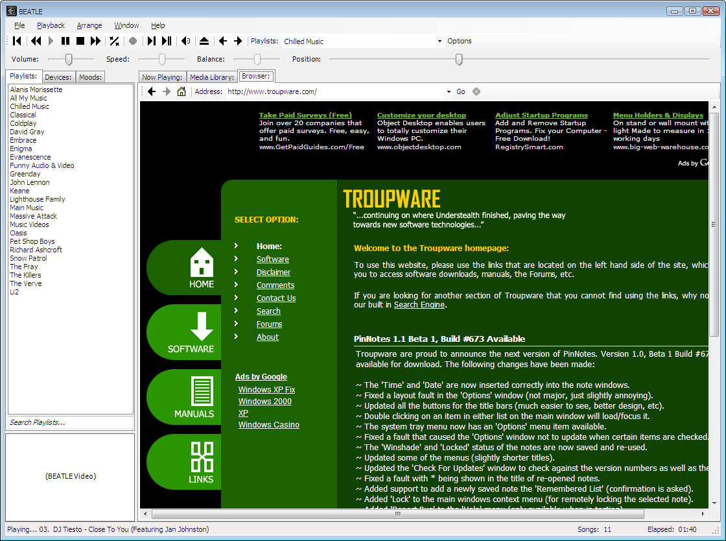Click toolbar left arrow icon
The width and height of the screenshot is (726, 541).
coord(223,42)
